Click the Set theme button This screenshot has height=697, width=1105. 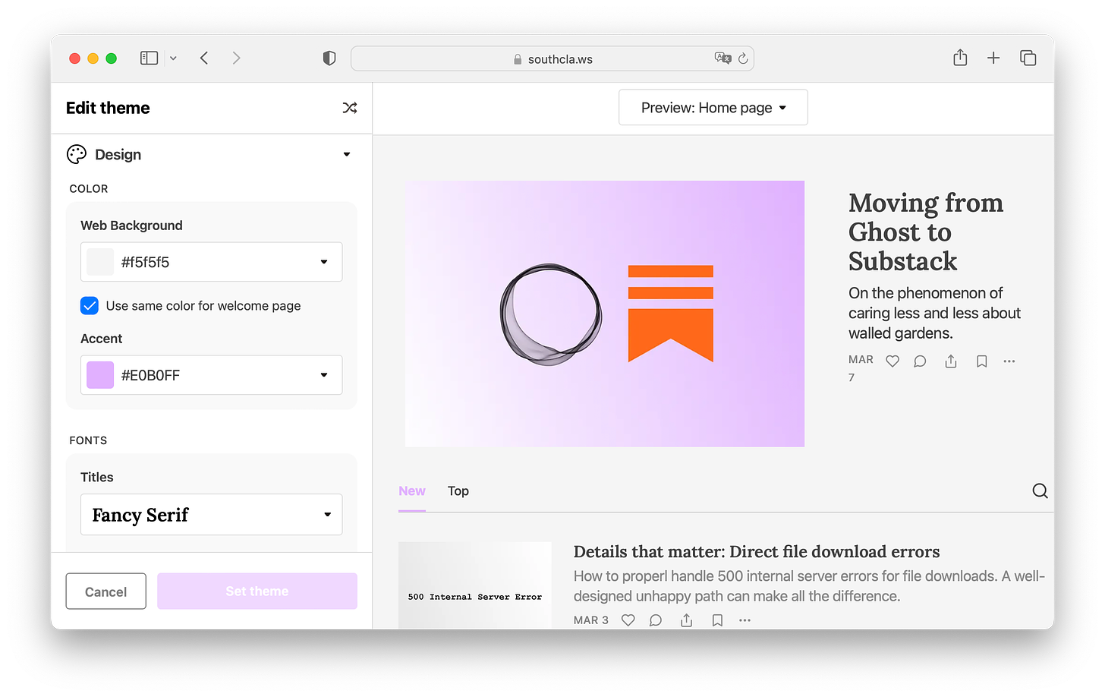(257, 591)
